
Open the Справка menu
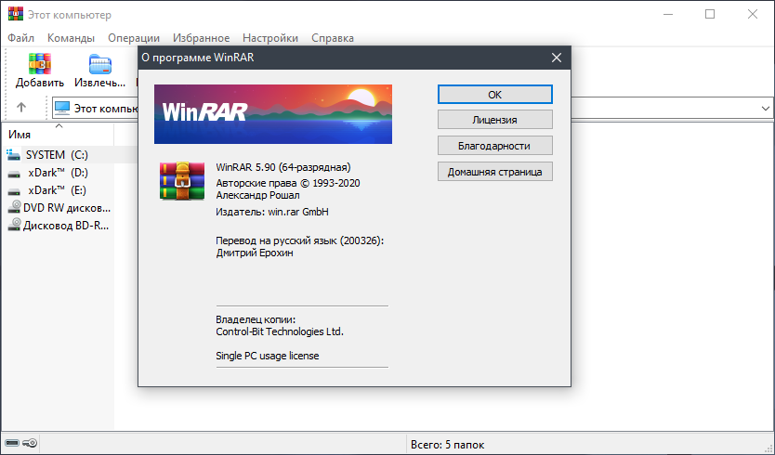click(333, 38)
